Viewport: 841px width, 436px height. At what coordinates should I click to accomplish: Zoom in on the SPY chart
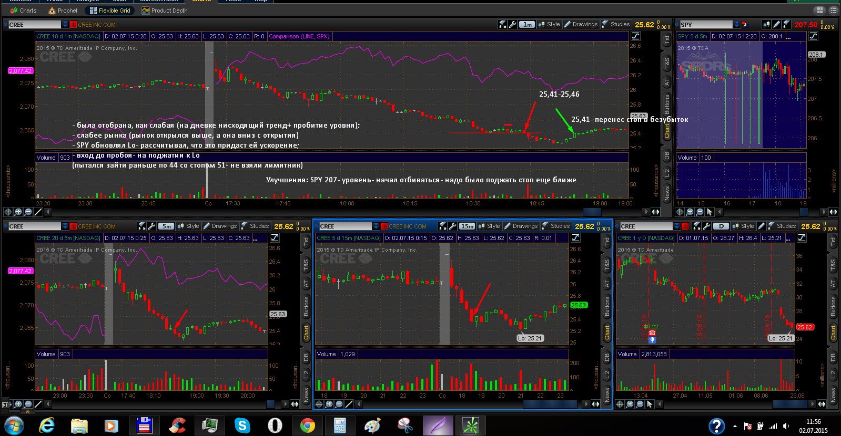click(690, 212)
